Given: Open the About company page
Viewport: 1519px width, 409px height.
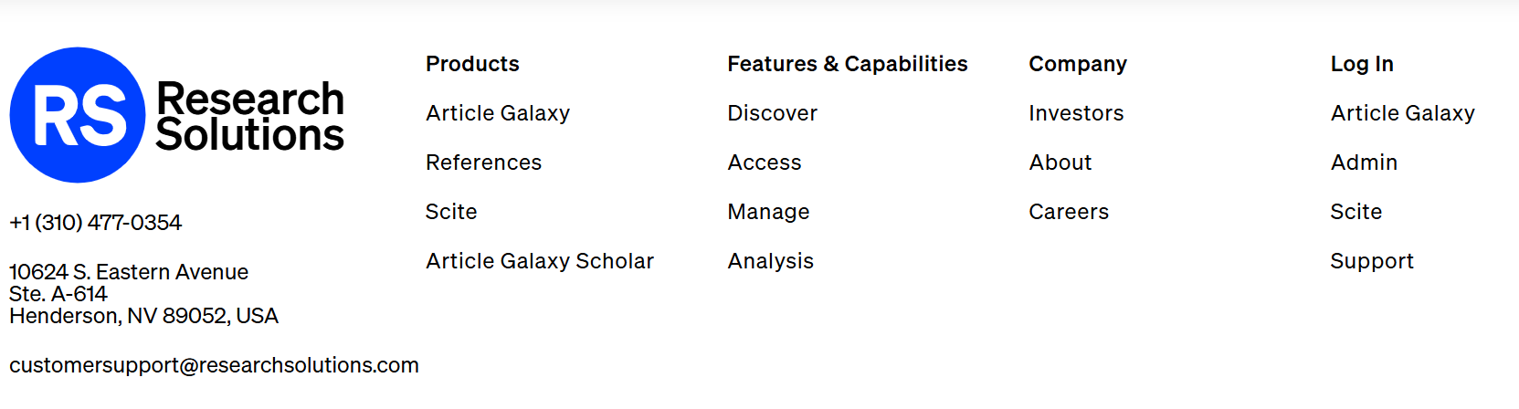Looking at the screenshot, I should [1060, 163].
